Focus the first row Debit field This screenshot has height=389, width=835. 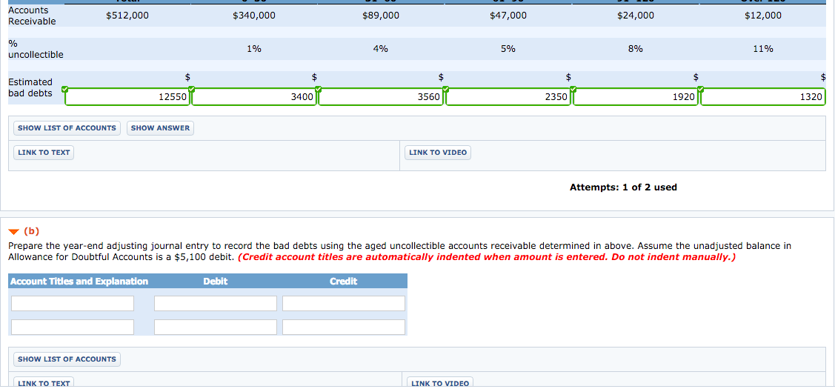pyautogui.click(x=216, y=304)
